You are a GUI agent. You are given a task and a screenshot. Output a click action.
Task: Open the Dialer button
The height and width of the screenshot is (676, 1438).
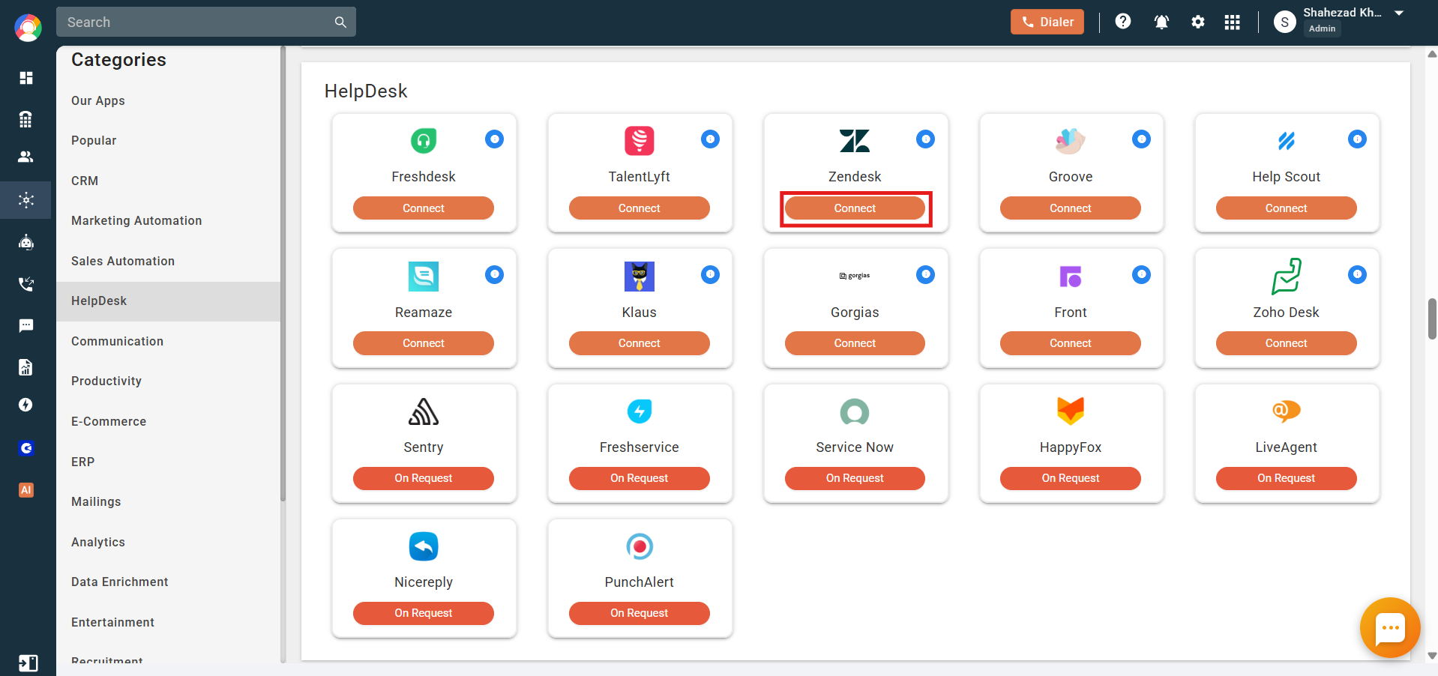click(1047, 22)
